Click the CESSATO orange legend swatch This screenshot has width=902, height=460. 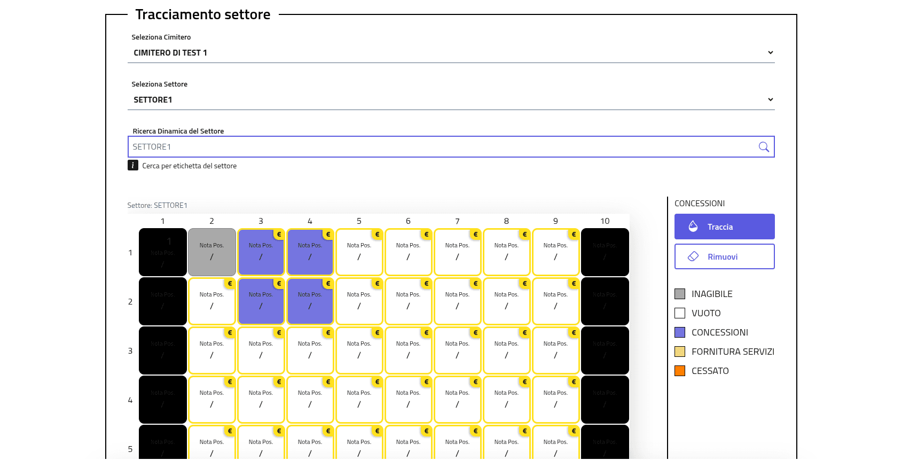click(680, 371)
